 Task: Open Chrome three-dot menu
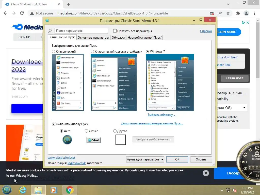[x=254, y=13]
